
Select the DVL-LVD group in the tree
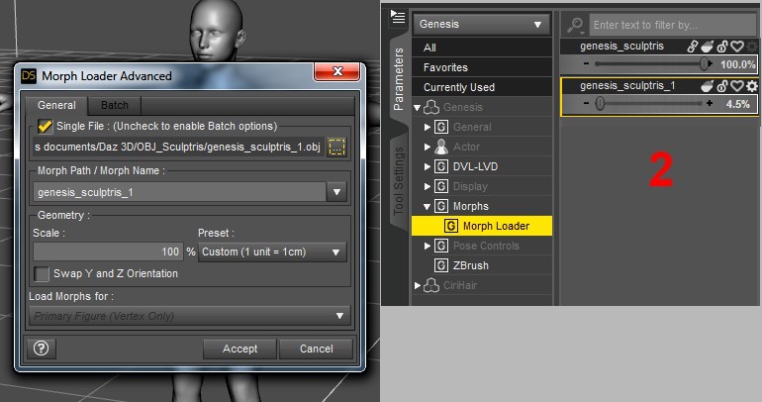click(475, 166)
